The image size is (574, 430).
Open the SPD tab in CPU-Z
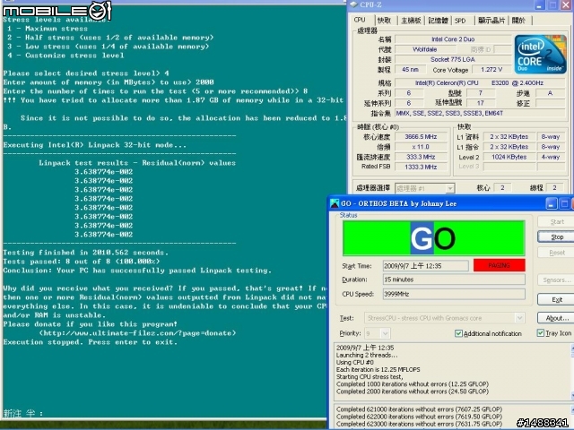[460, 21]
